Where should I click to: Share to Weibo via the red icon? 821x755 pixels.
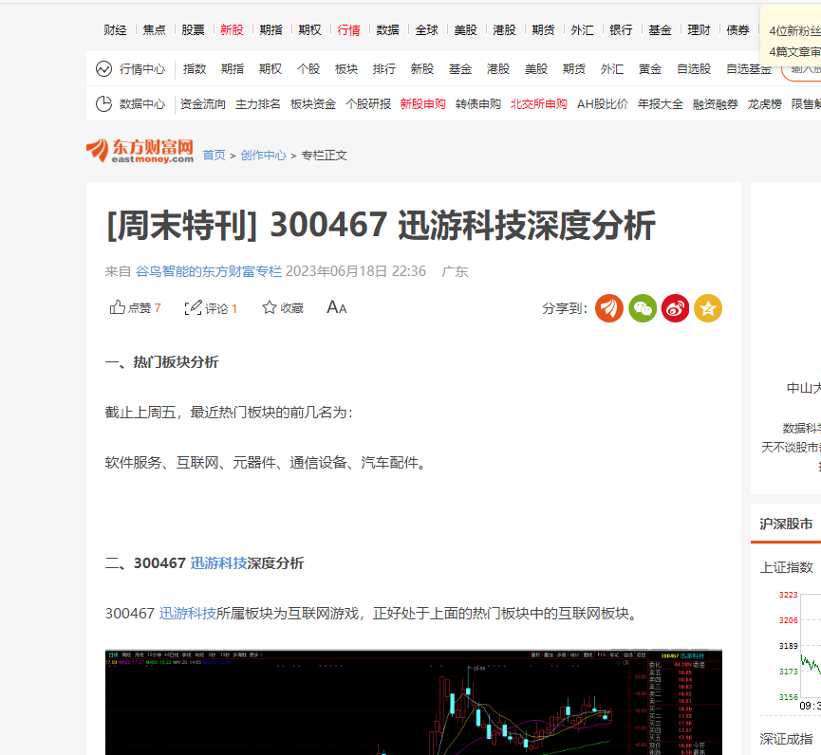click(675, 308)
